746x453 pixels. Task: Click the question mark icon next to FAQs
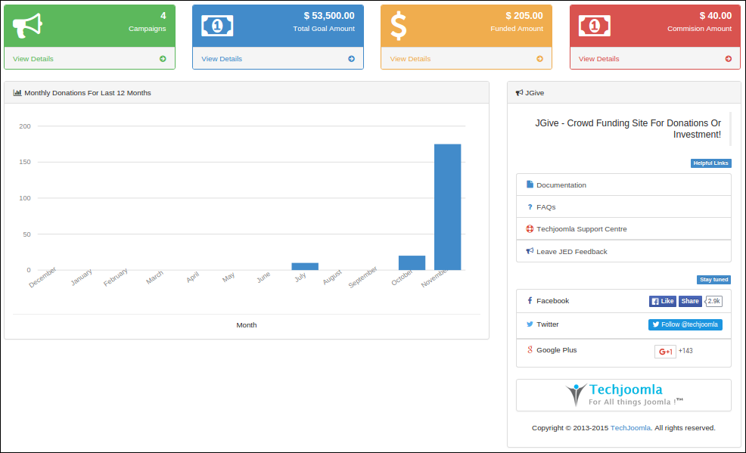(x=530, y=206)
